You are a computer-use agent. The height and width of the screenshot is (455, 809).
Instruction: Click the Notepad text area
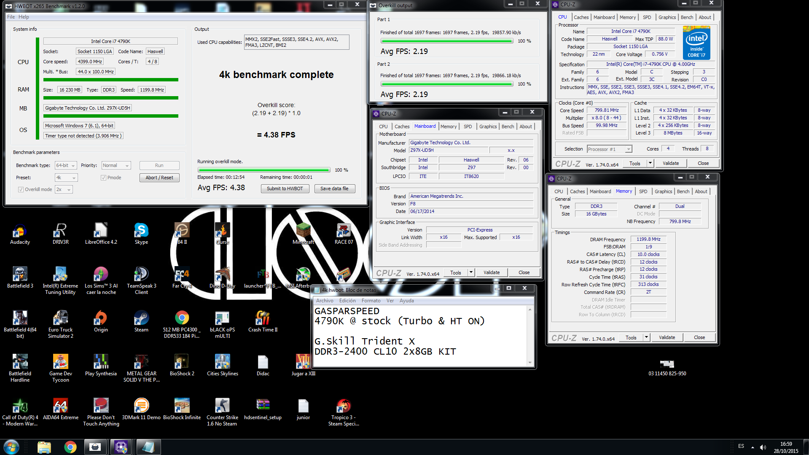420,335
